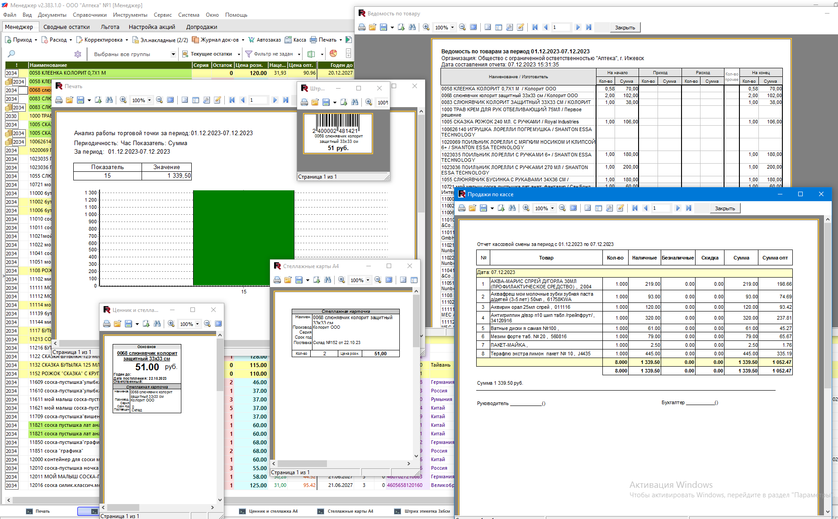This screenshot has width=838, height=519.
Task: Activate 'Штрих этикетка 3x6см' bottom tab
Action: click(x=423, y=511)
